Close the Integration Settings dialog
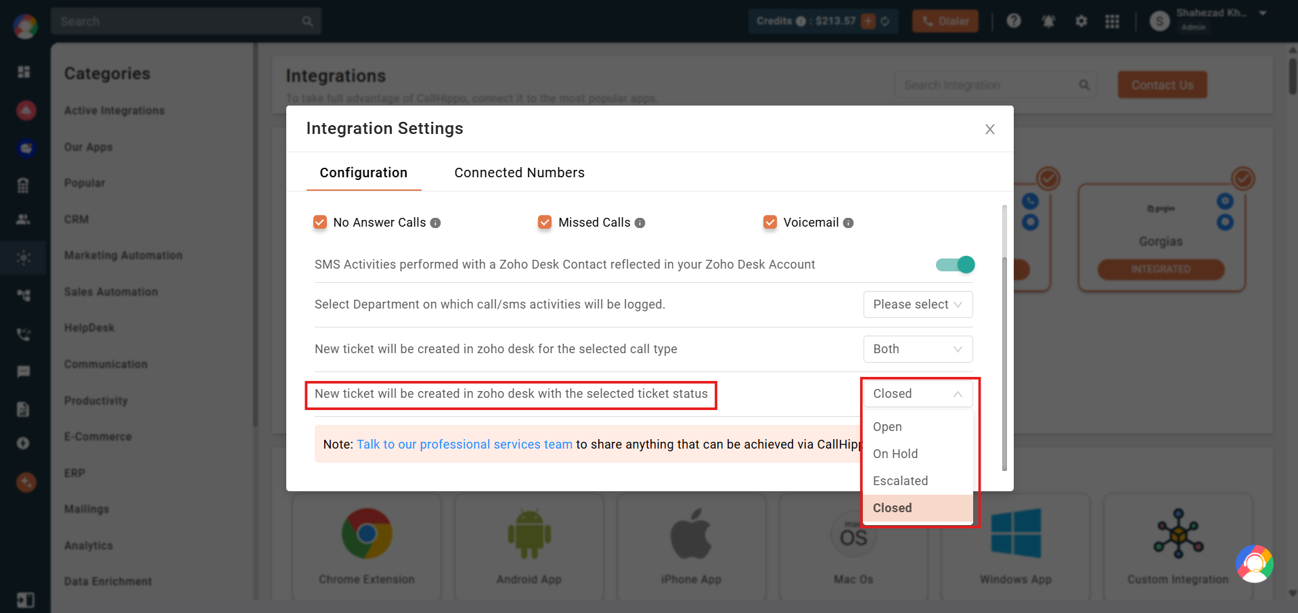The height and width of the screenshot is (613, 1298). coord(990,129)
